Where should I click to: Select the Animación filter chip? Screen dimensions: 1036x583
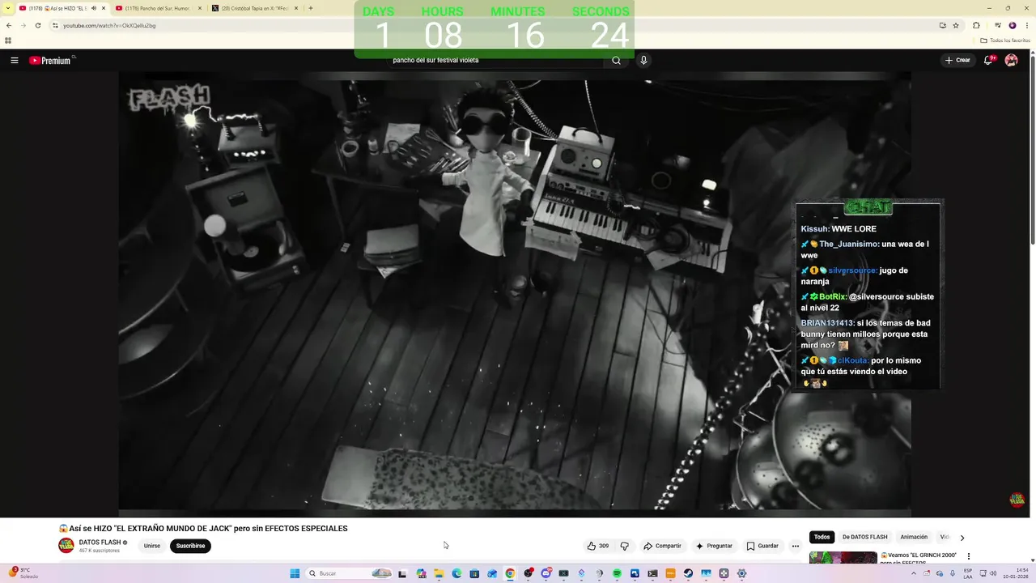914,537
